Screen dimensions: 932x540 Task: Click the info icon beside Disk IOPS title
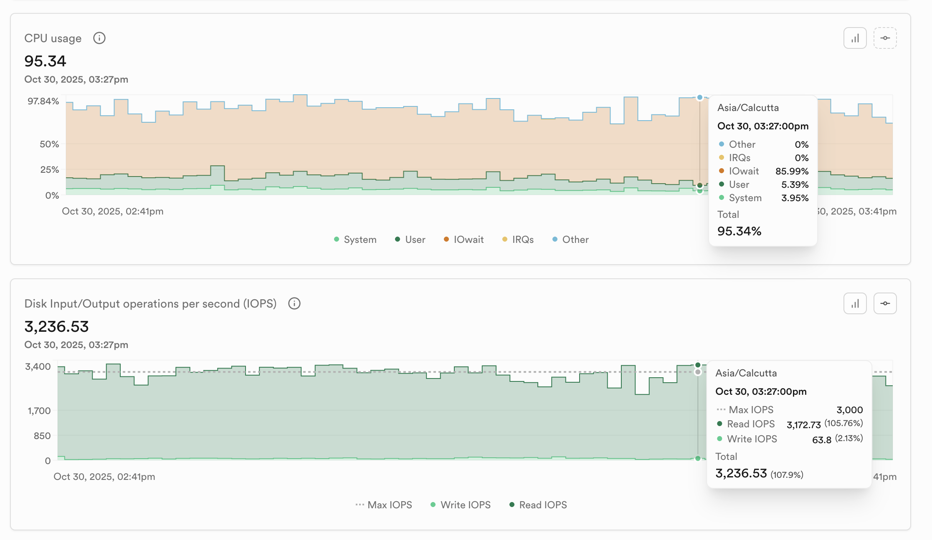294,303
